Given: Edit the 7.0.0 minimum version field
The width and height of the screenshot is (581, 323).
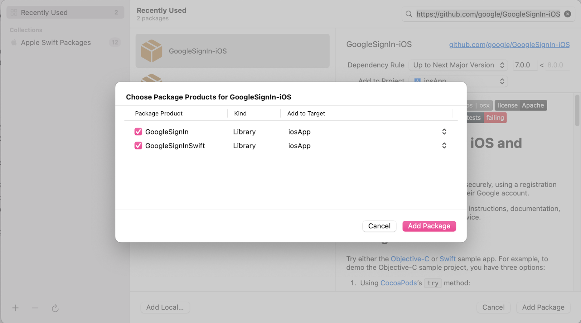Looking at the screenshot, I should pos(525,65).
